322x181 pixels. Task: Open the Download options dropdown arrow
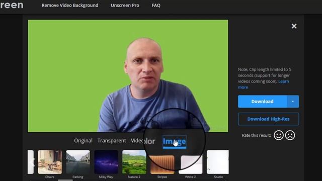[x=293, y=102]
